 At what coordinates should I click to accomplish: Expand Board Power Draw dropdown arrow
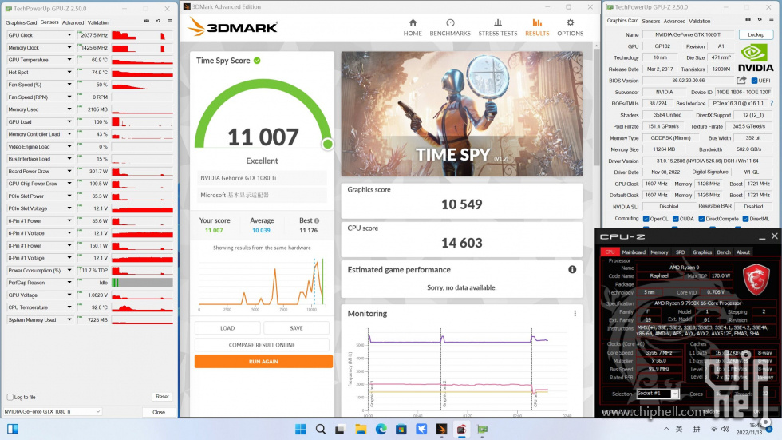point(69,171)
